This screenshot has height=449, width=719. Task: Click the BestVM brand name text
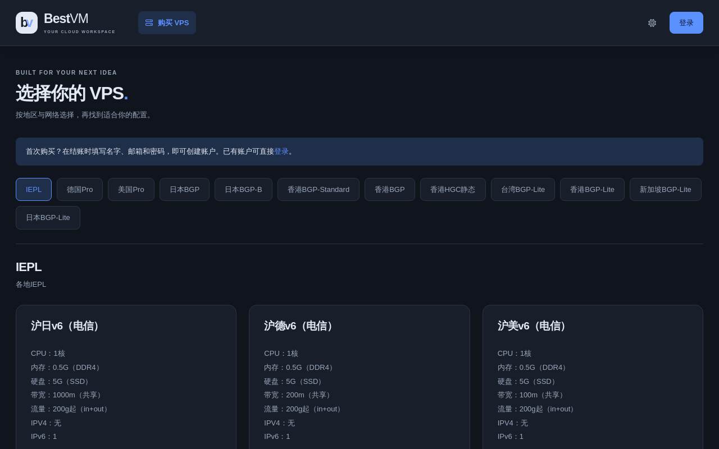pyautogui.click(x=66, y=19)
